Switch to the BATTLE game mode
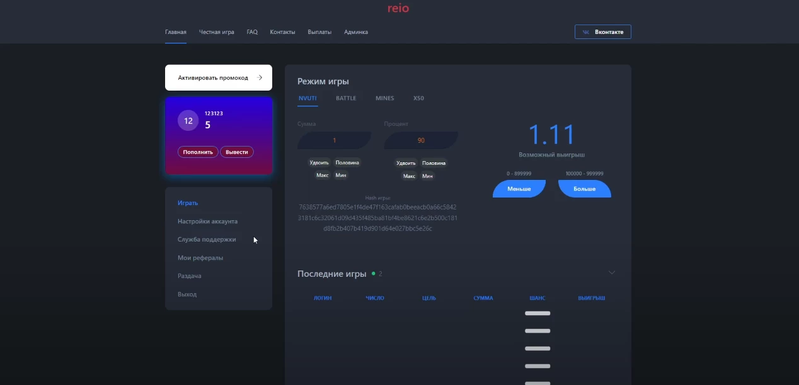 click(346, 98)
